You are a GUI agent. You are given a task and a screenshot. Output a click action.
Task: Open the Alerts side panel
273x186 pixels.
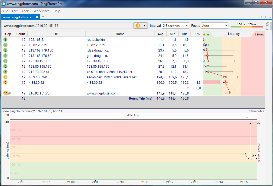pyautogui.click(x=267, y=26)
